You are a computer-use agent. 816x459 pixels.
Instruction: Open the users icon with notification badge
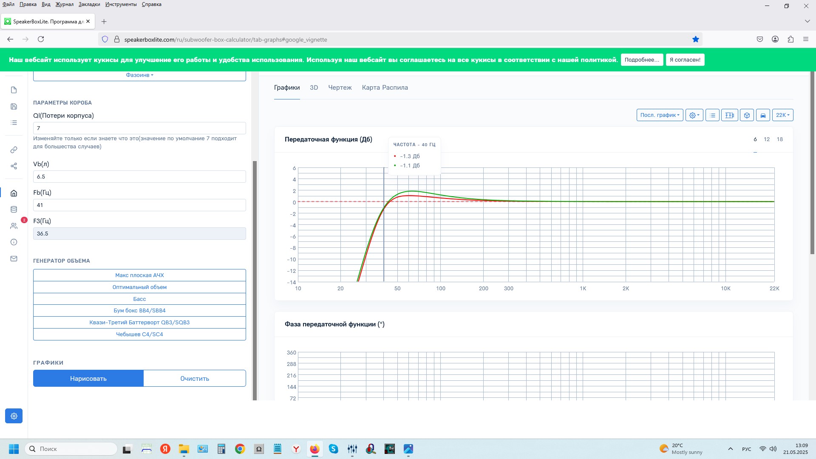[14, 226]
